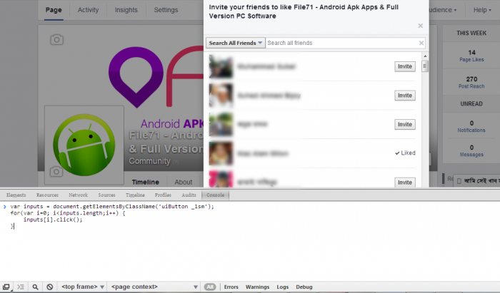
Task: Invite the first friend in list
Action: [405, 66]
